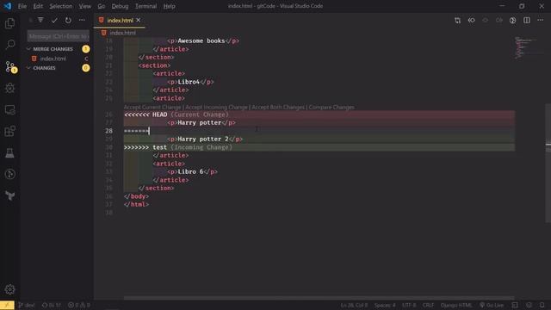
Task: Close the index.html editor tab
Action: [x=139, y=21]
